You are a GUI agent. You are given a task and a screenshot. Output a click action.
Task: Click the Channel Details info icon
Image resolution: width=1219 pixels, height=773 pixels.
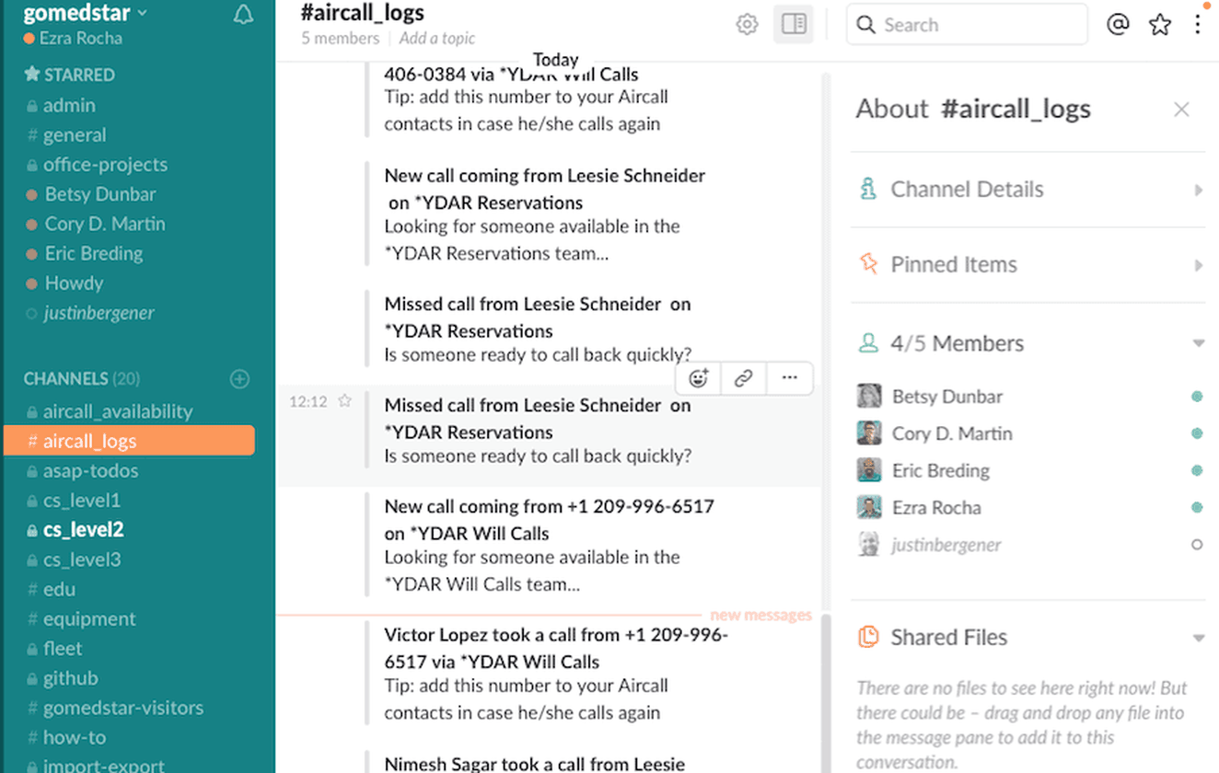[867, 189]
